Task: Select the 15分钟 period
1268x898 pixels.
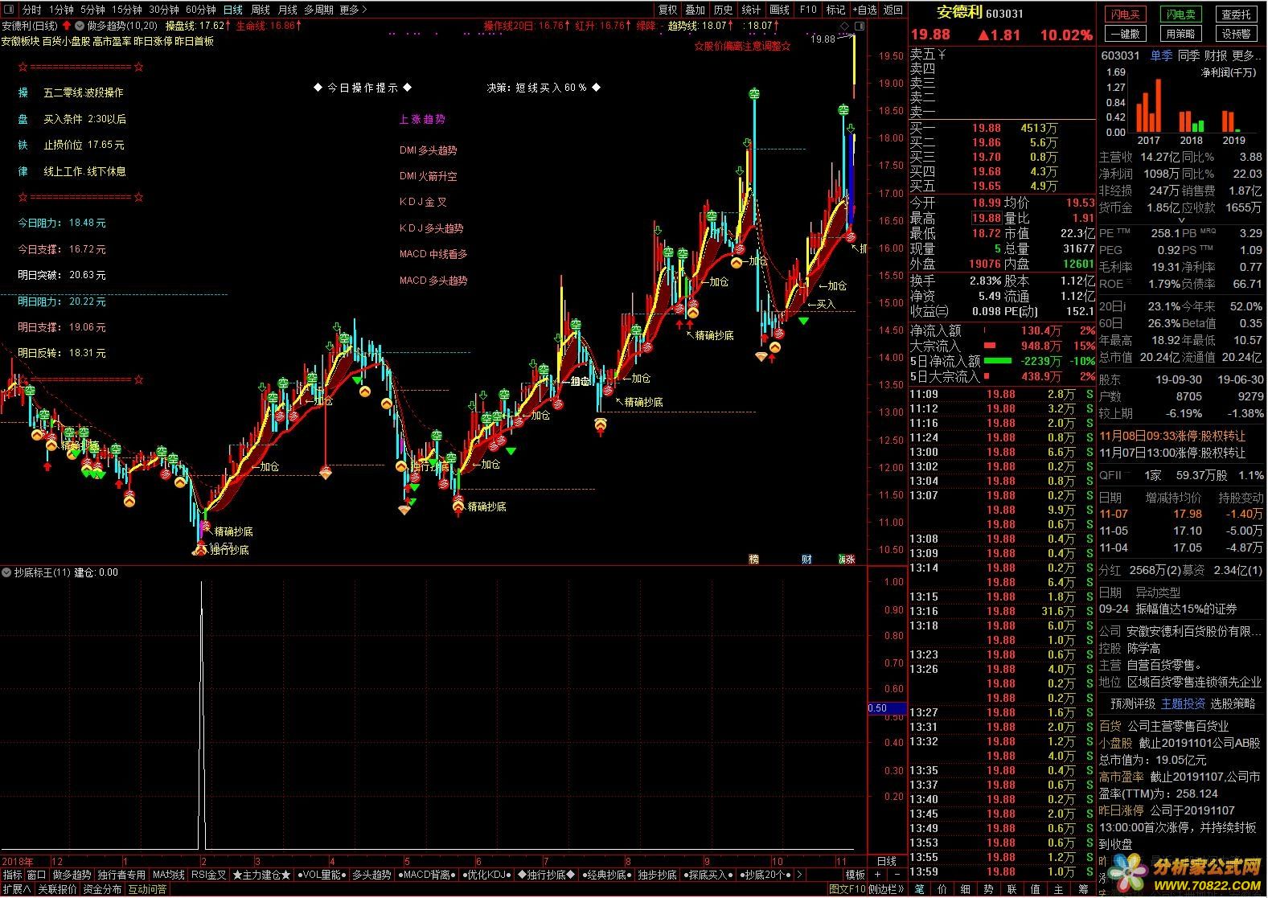Action: point(126,10)
